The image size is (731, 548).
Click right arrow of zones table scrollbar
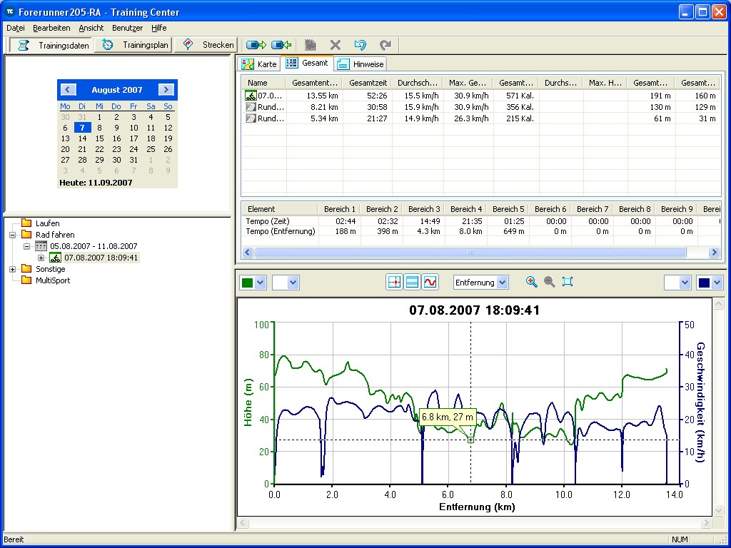pyautogui.click(x=714, y=253)
